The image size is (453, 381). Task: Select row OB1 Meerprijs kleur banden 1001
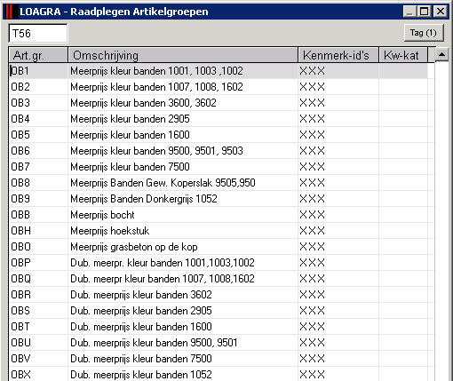(219, 71)
